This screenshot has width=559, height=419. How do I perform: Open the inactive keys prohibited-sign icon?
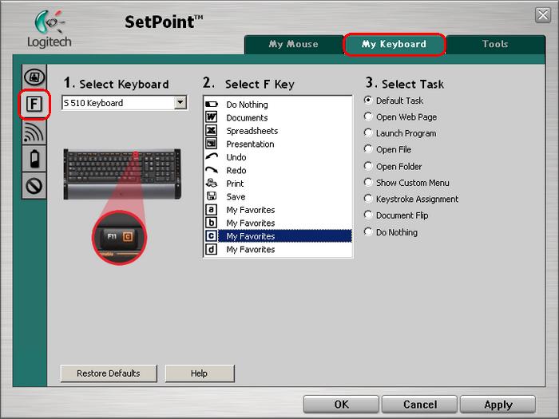[34, 186]
